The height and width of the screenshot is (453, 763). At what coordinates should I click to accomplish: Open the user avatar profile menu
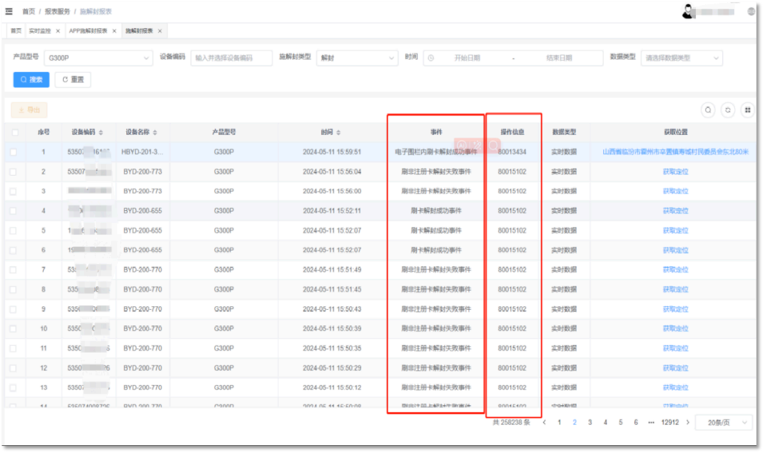point(687,11)
